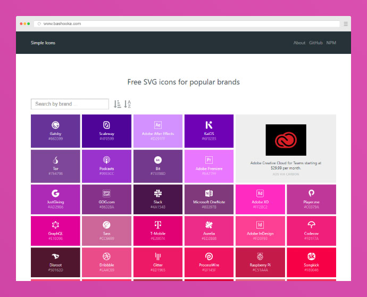The image size is (367, 297).
Task: Click the browser address bar
Action: (187, 23)
